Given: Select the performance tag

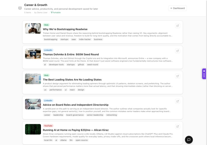Looking at the screenshot, I should 55,90.
